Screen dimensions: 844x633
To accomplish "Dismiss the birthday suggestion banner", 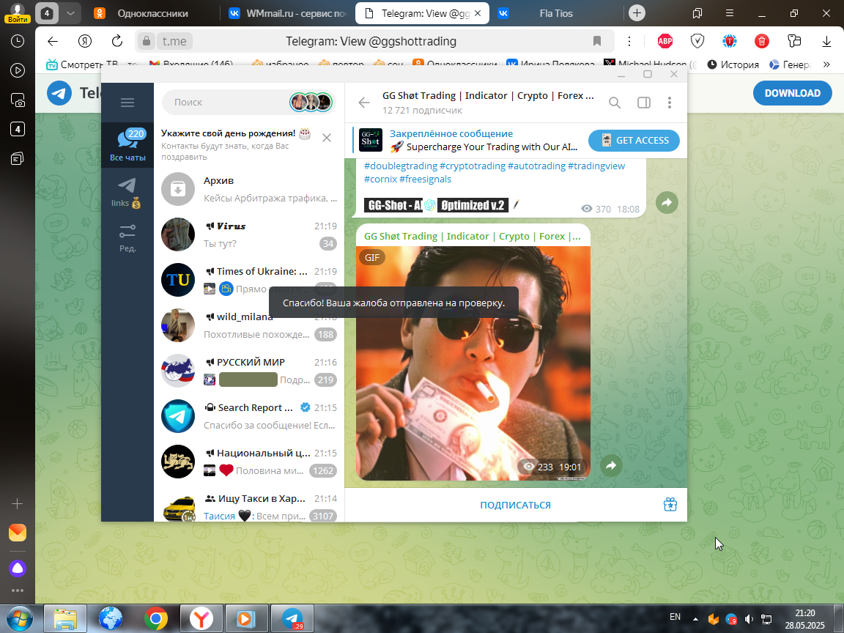I will tap(327, 138).
